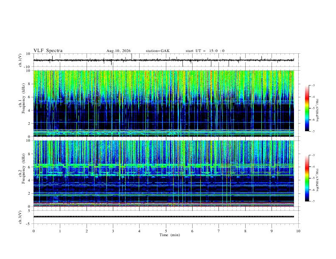Click the ch.2 spectrogram color bar

(x=307, y=178)
